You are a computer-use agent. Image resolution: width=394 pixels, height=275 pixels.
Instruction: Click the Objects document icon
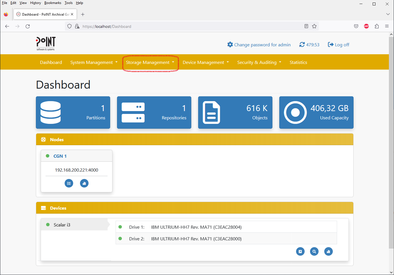click(x=211, y=113)
